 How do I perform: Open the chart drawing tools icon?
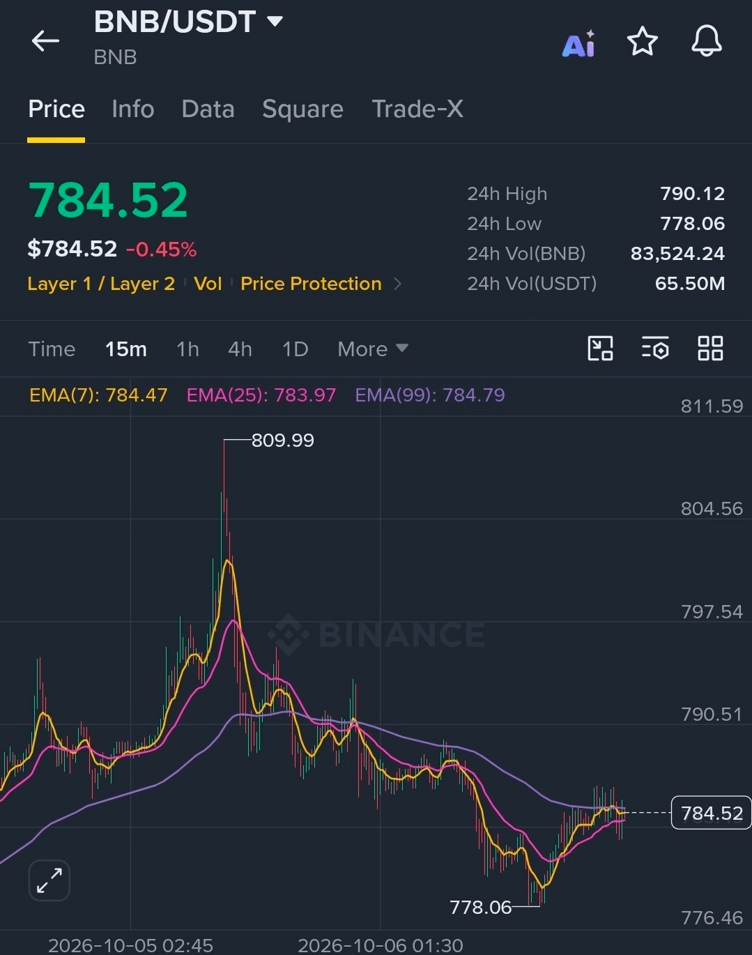[x=600, y=348]
